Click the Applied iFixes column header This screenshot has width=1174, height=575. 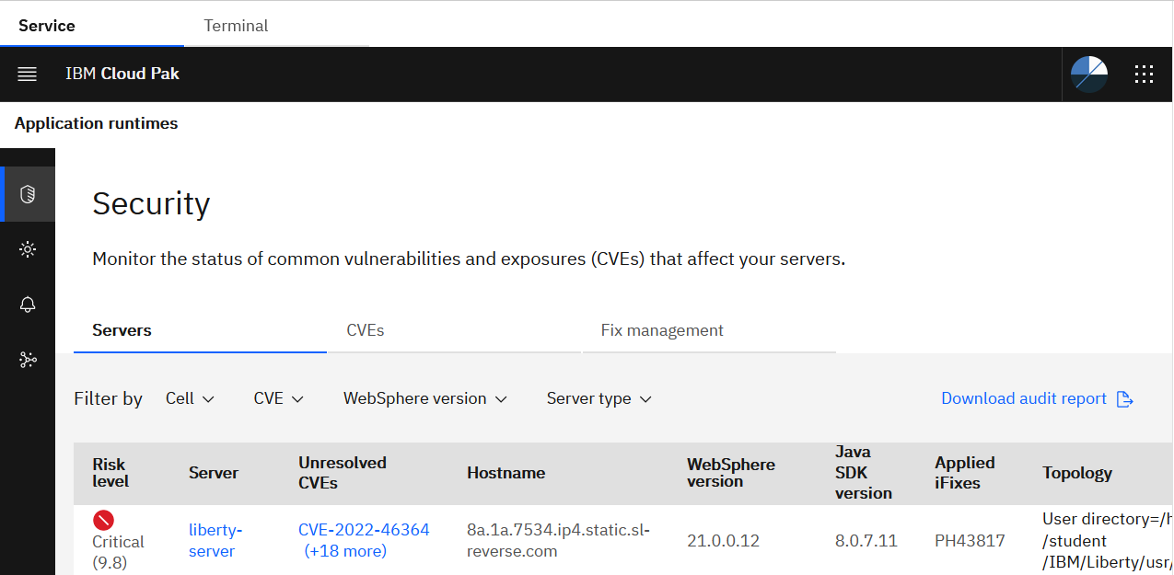[965, 473]
